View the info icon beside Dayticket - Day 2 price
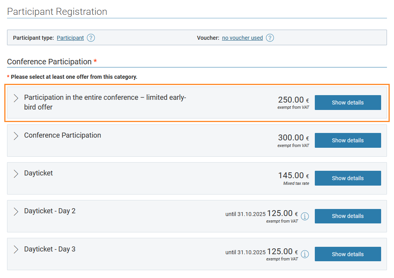This screenshot has height=278, width=394. 305,216
